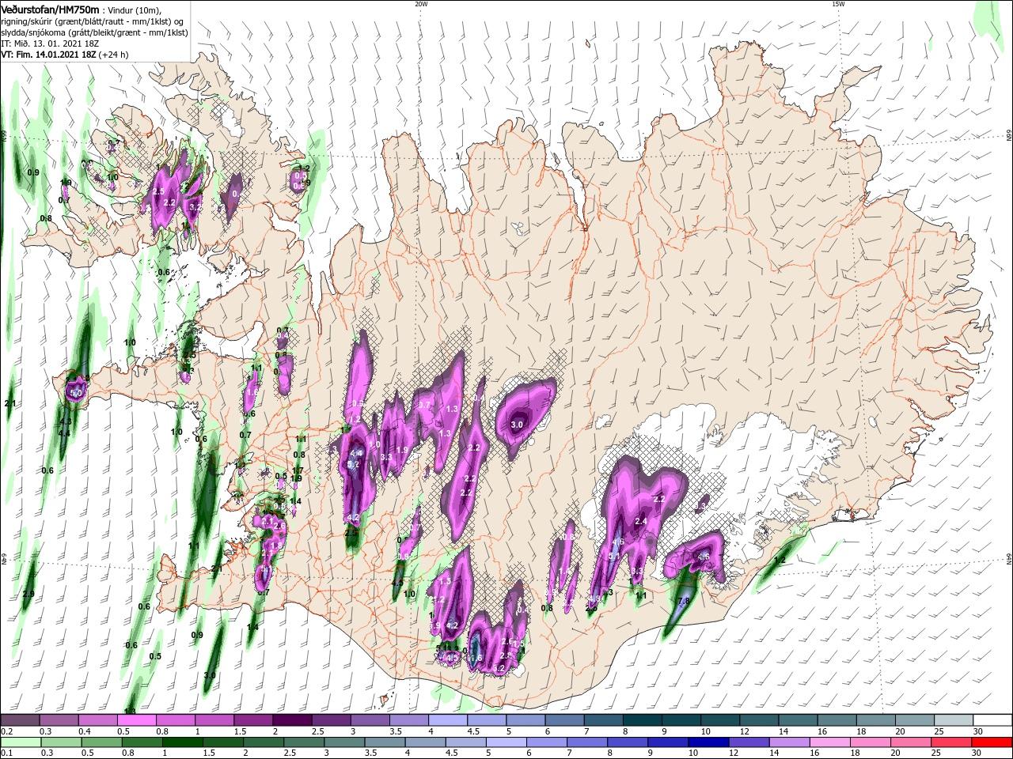Pick the darkest teal swatch labeled 8 in upper legend
This screenshot has width=1013, height=759.
coord(642,720)
